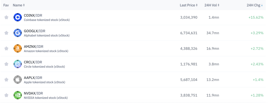The width and height of the screenshot is (268, 103).
Task: Star the CRCLX/IDR pair
Action: [x=6, y=64]
